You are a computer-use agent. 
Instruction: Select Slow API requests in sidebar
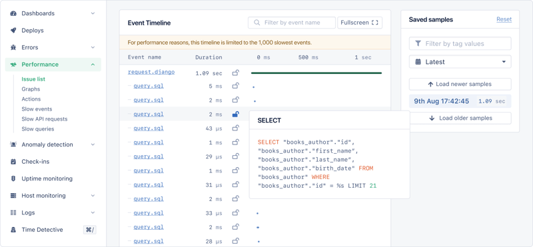pyautogui.click(x=45, y=119)
